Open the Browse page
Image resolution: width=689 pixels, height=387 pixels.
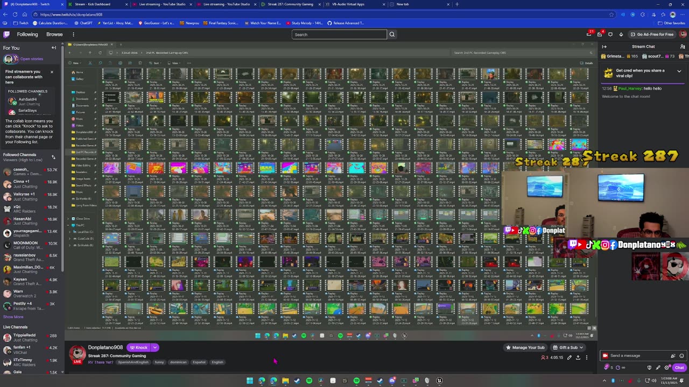[x=54, y=34]
